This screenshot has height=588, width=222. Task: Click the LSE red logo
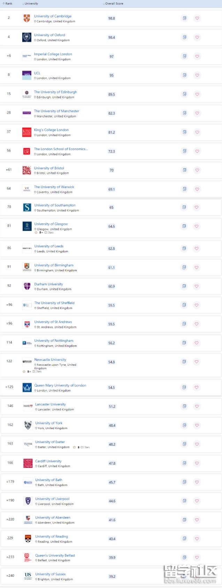(x=27, y=151)
